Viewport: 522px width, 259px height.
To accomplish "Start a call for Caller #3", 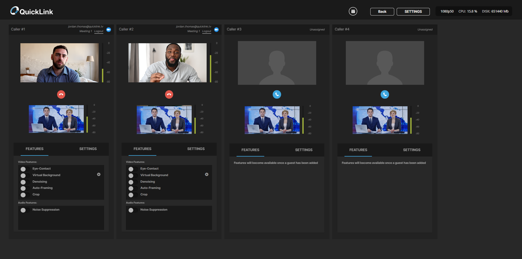I will (277, 95).
